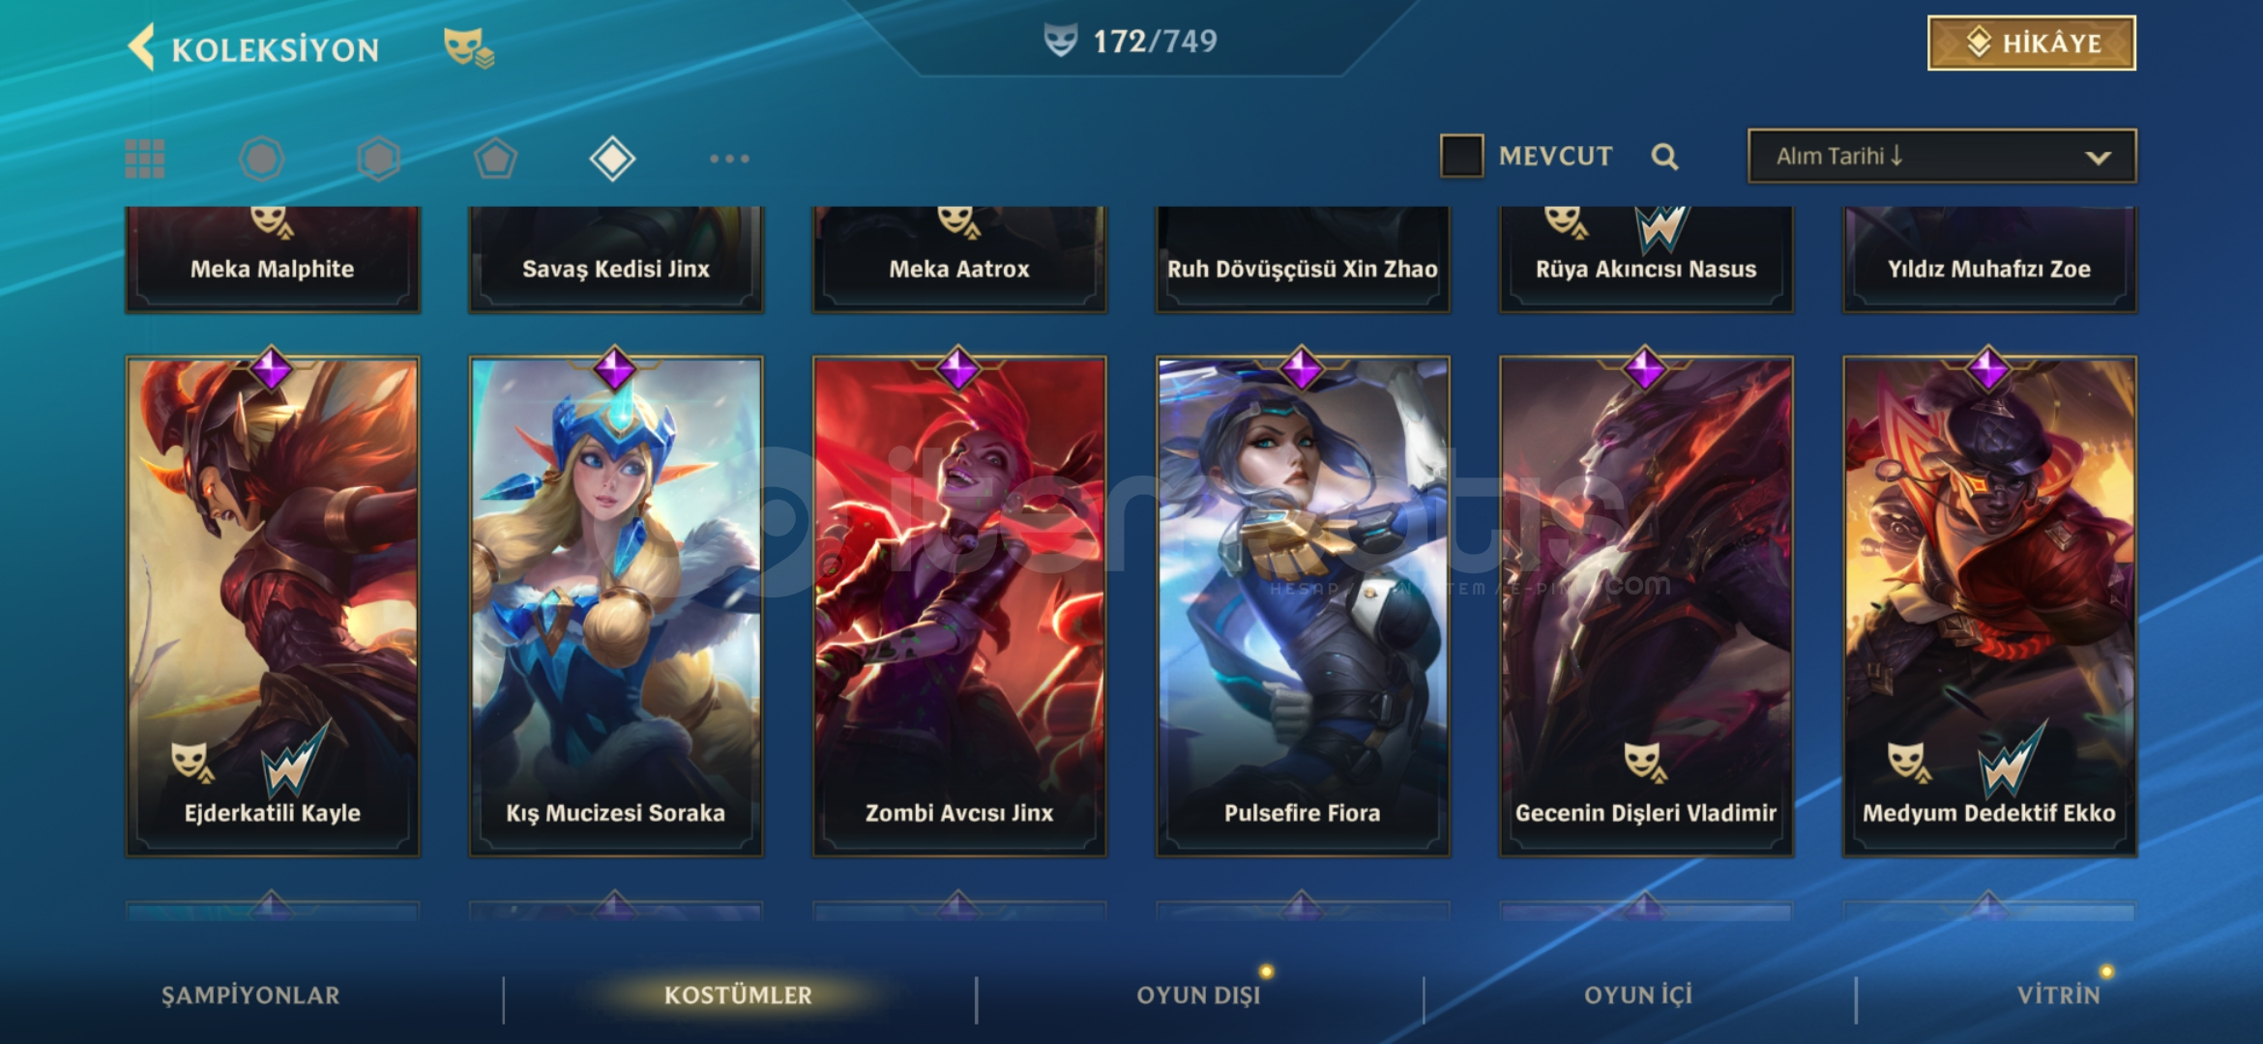Select the pentagon rarity filter icon

(x=495, y=159)
